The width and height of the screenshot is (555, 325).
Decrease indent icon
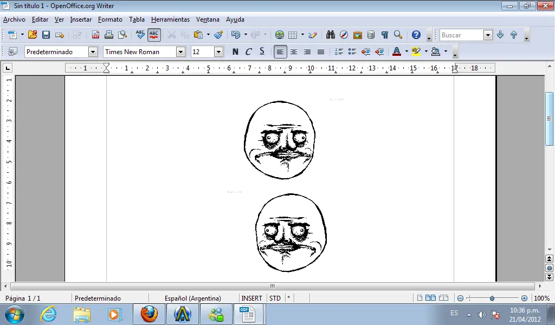366,51
